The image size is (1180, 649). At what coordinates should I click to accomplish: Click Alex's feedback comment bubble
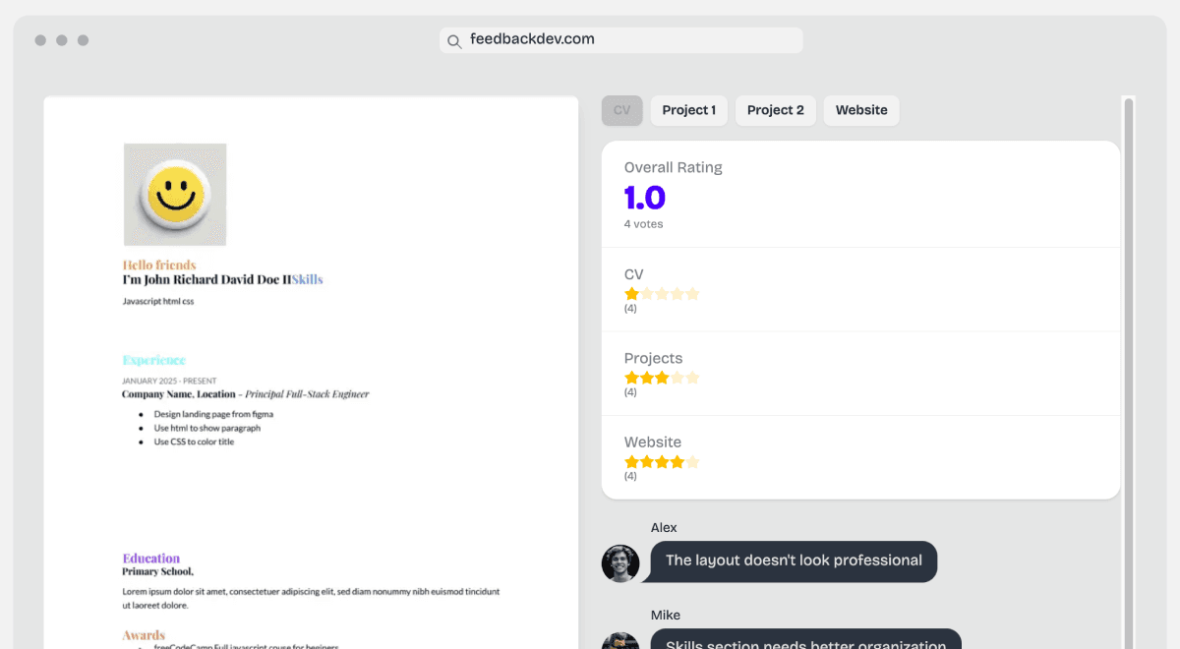point(793,560)
